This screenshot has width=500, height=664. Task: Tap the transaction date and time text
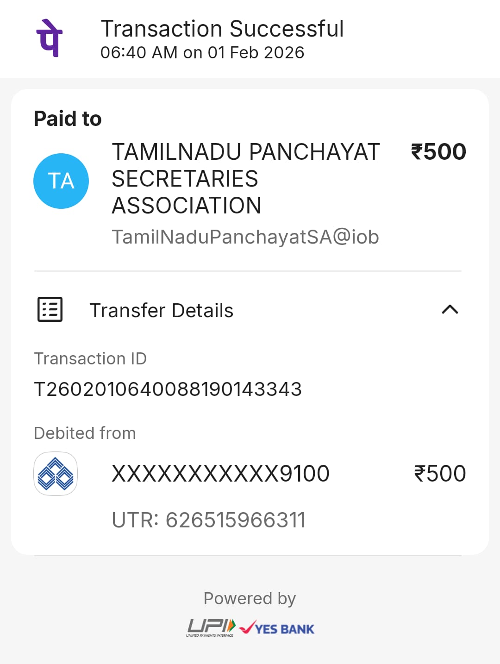click(202, 53)
